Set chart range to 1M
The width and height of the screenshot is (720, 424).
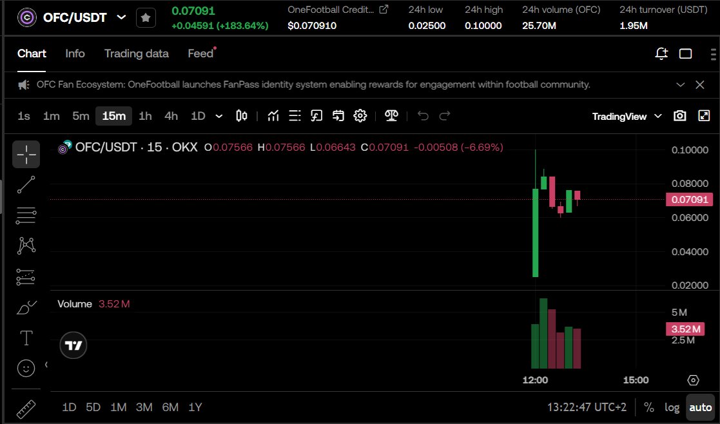pos(119,407)
